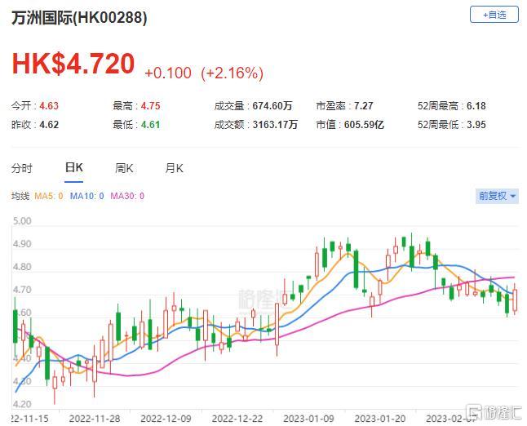The width and height of the screenshot is (527, 426).
Task: Open the 月K monthly chart tab
Action: coord(174,168)
